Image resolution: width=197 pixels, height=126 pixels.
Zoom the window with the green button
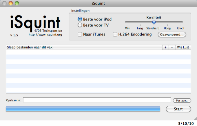(17, 3)
